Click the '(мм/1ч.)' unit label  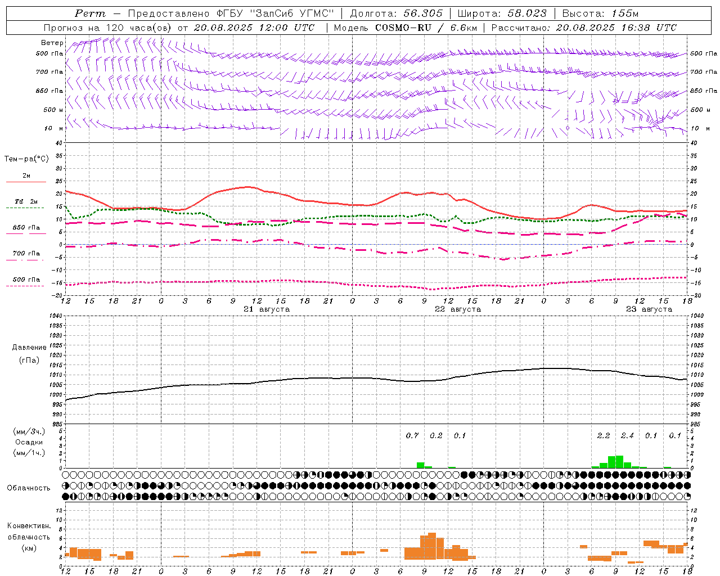pos(29,452)
